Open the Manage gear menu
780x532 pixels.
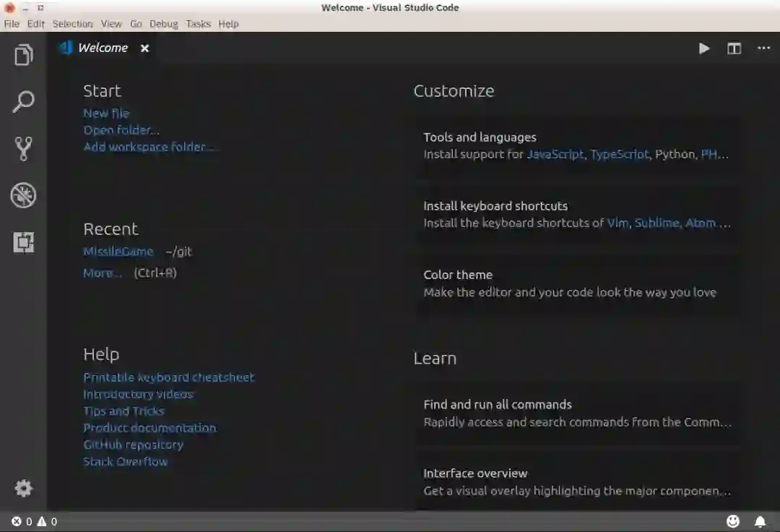(x=23, y=488)
